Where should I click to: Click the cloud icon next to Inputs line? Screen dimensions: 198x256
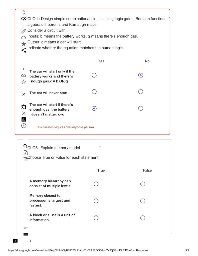[24, 37]
